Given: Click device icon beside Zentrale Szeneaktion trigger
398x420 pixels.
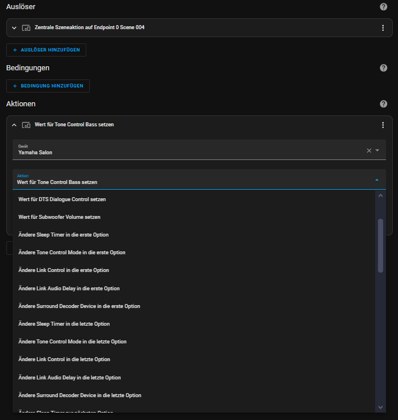Looking at the screenshot, I should pos(26,28).
